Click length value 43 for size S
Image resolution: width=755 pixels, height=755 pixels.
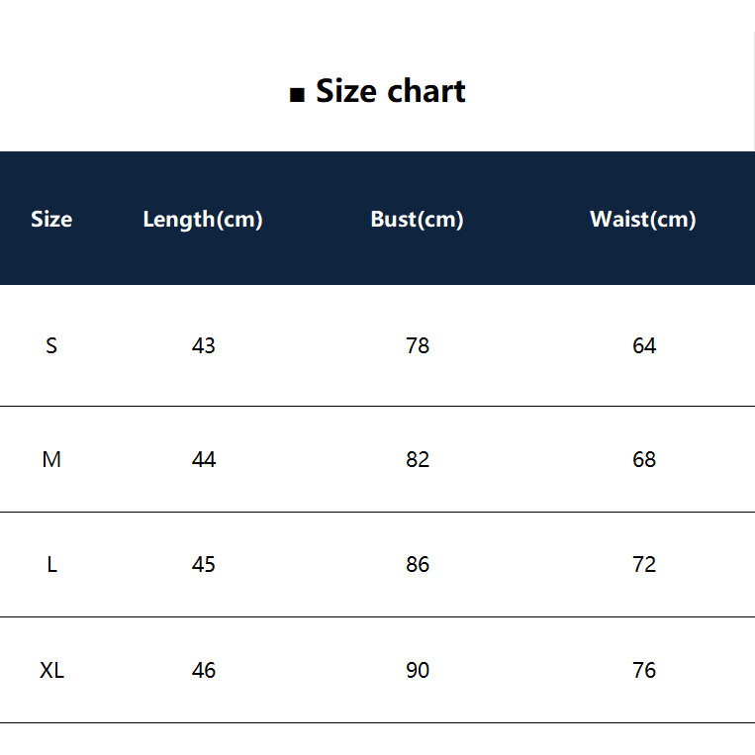[x=204, y=345]
